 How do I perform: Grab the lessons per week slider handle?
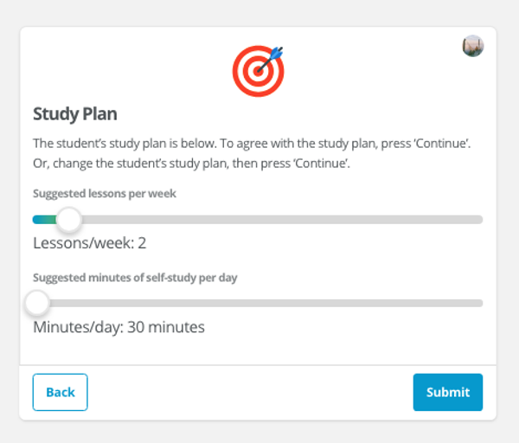[69, 220]
